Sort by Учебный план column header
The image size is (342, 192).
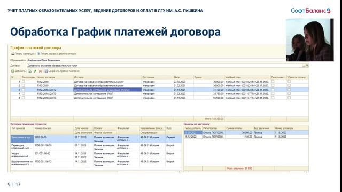point(247,77)
